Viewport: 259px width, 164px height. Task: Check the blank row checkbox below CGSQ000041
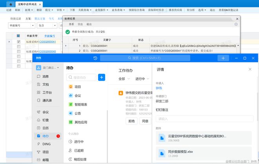click(19, 47)
